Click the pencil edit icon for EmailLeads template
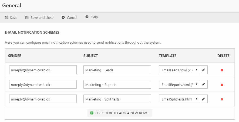 pos(203,70)
